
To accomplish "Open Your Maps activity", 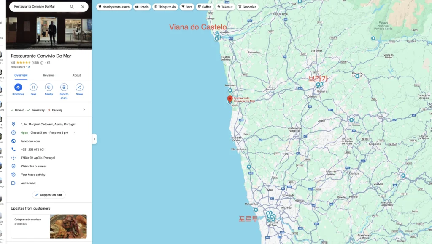I will [33, 175].
